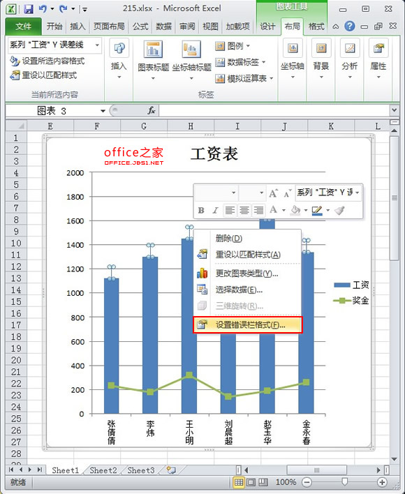Open mini toolbar chart elements dropdown
Viewport: 405px width, 494px height.
coord(357,193)
